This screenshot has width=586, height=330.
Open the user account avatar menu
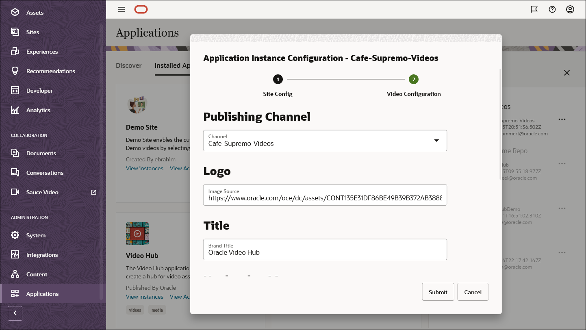[570, 9]
